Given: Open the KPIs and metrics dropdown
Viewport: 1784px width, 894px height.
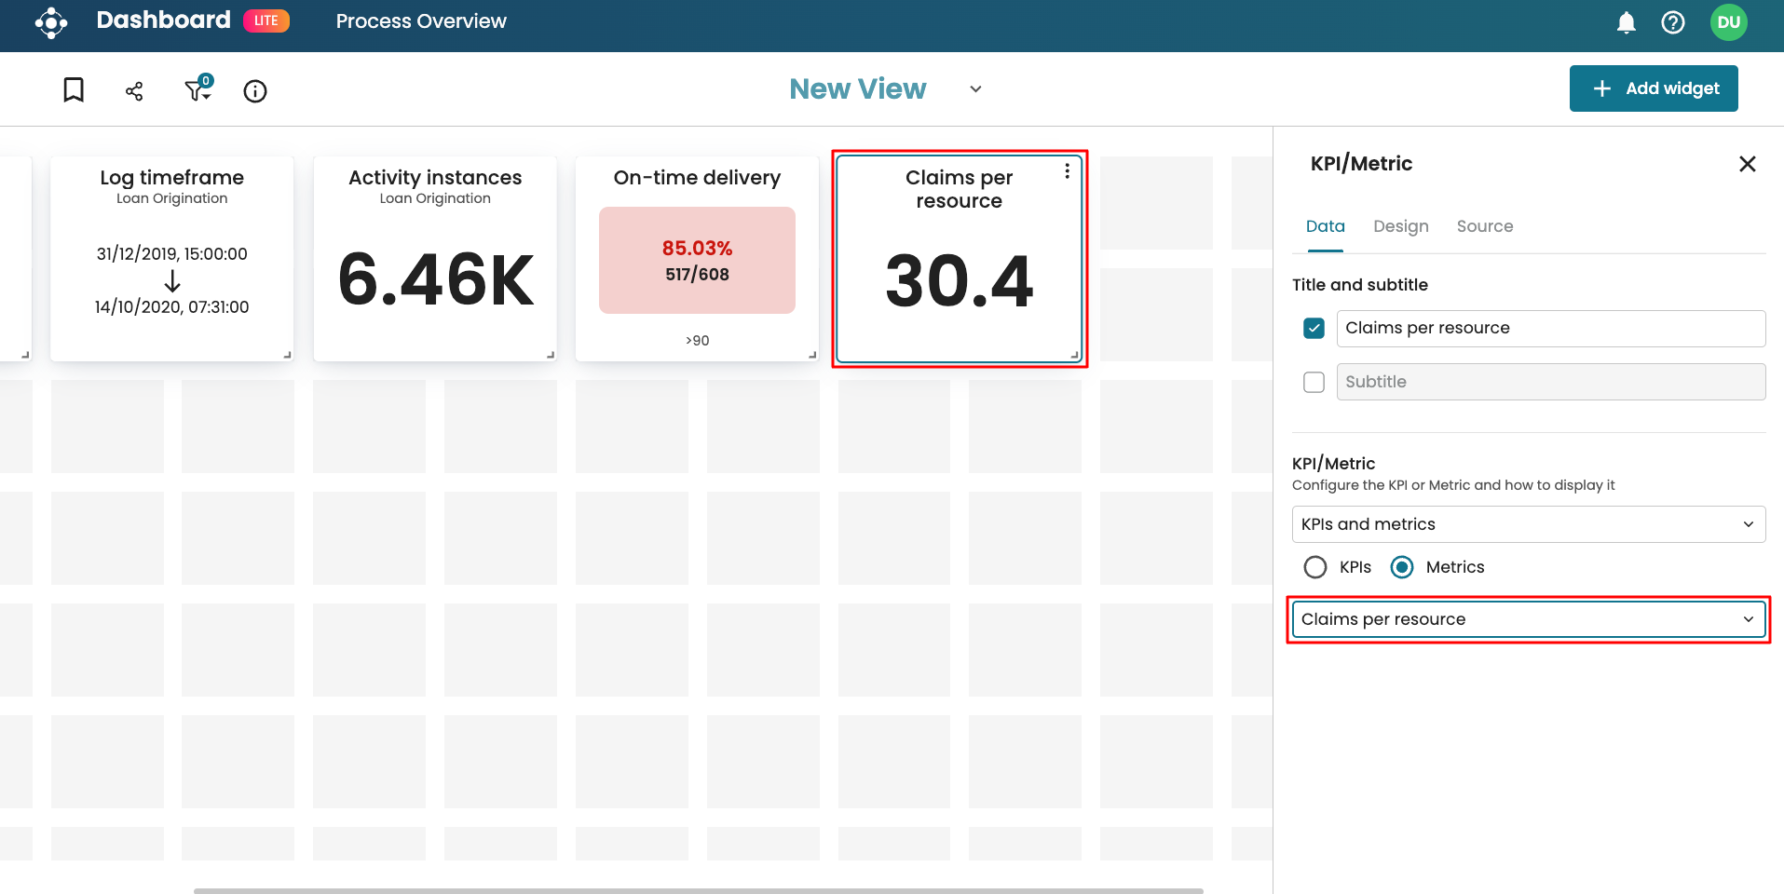Looking at the screenshot, I should pyautogui.click(x=1528, y=524).
